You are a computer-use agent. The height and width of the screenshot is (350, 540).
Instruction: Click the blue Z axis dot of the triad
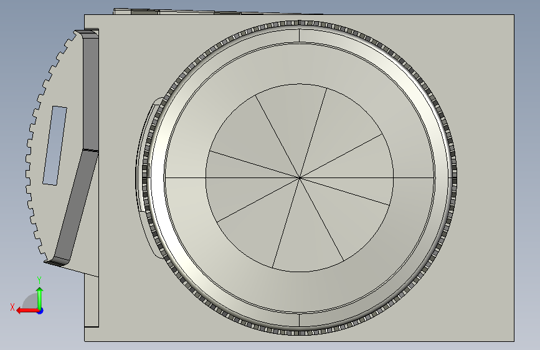pyautogui.click(x=40, y=311)
